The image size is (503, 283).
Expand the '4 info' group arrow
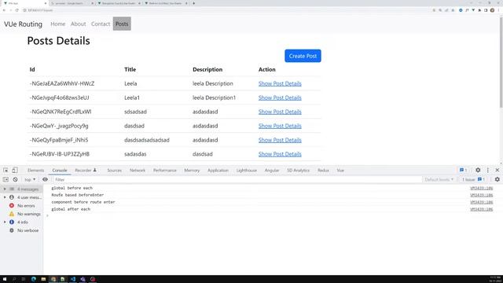(5, 222)
